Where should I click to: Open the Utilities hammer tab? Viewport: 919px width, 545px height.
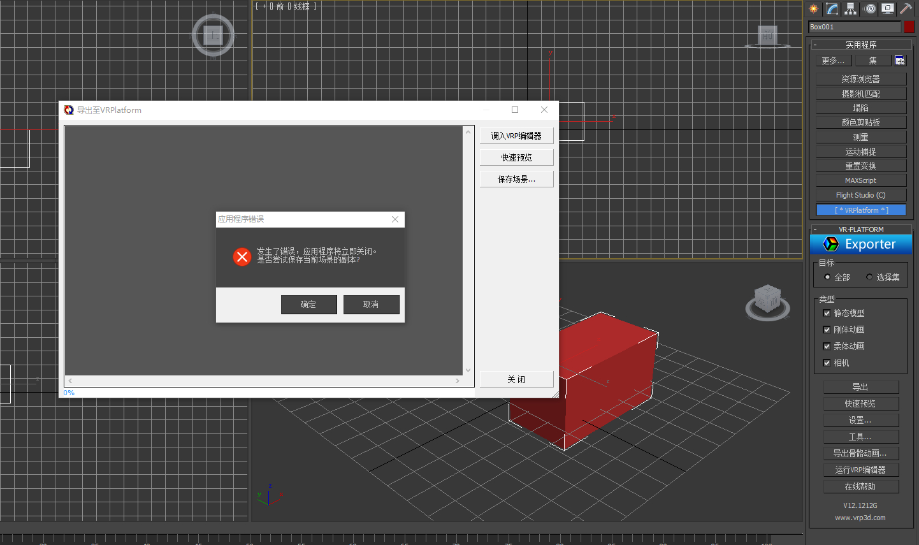[x=906, y=9]
